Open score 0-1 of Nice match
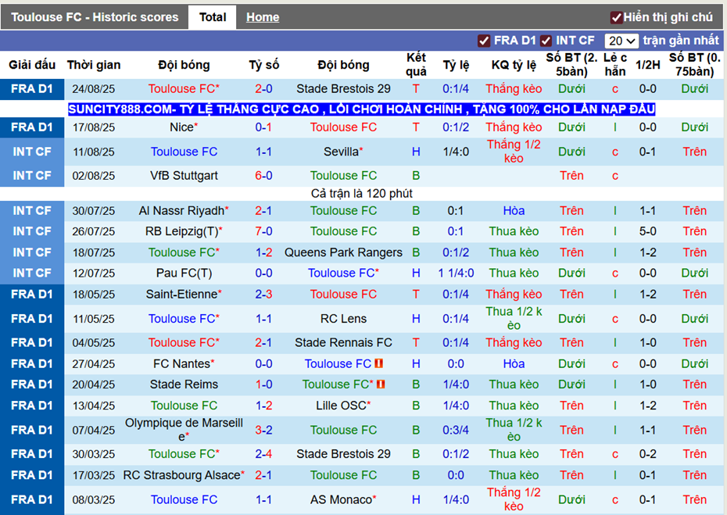Screen dimensions: 727x515 pyautogui.click(x=263, y=127)
